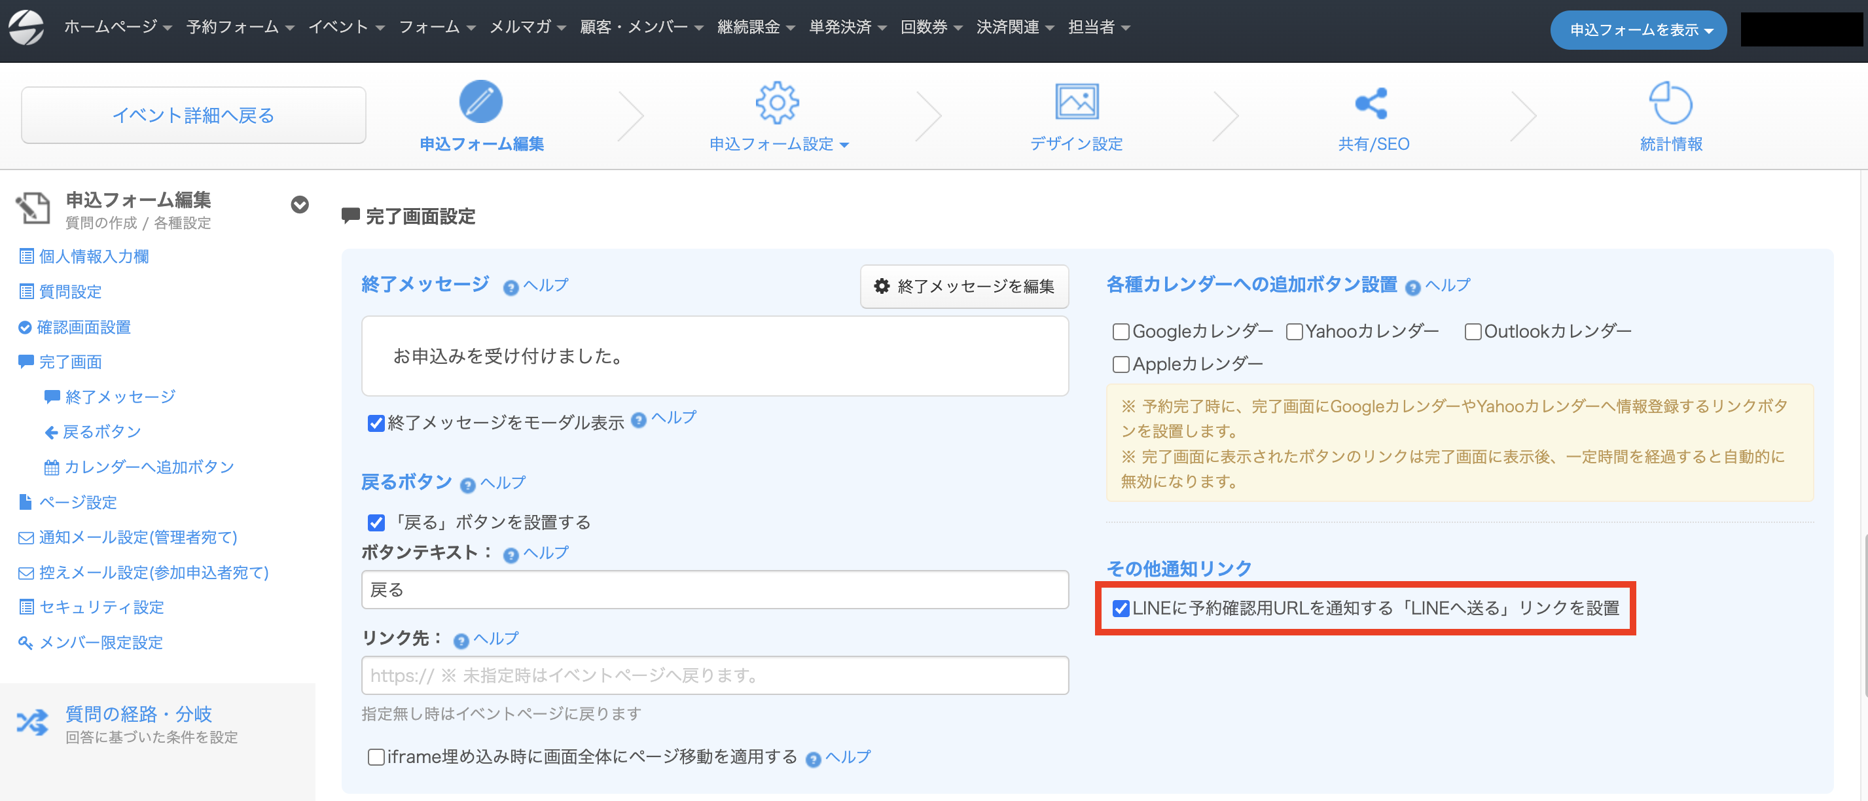The height and width of the screenshot is (801, 1868).
Task: Uncheck the LINEへ送る link checkbox
Action: click(1121, 608)
